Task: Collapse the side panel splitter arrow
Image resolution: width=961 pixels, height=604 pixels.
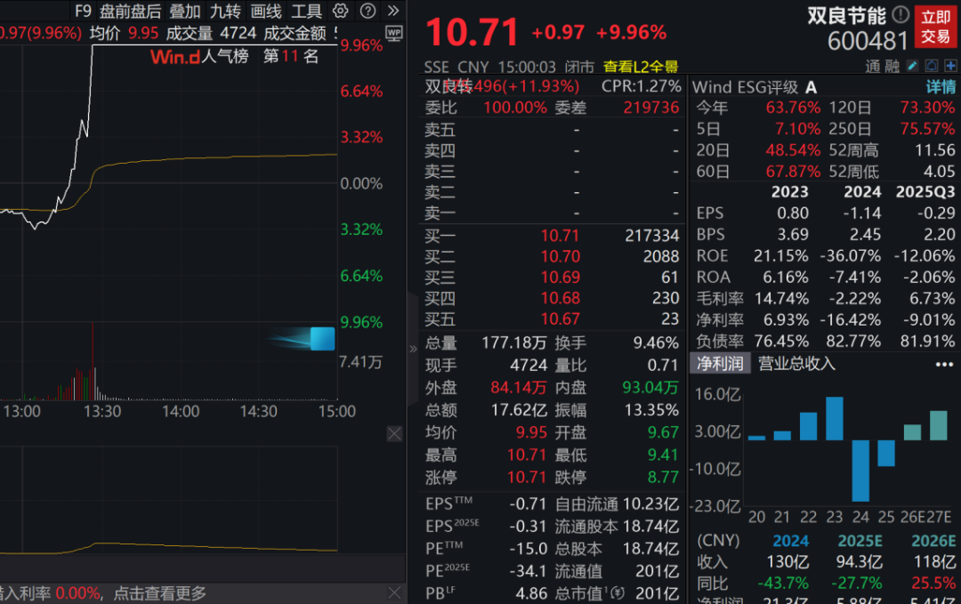Action: click(x=413, y=349)
